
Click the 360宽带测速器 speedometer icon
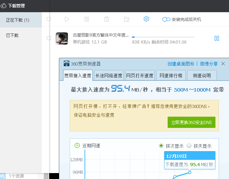67,64
